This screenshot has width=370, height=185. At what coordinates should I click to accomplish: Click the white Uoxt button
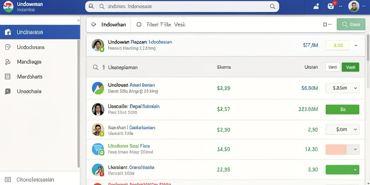click(x=332, y=67)
